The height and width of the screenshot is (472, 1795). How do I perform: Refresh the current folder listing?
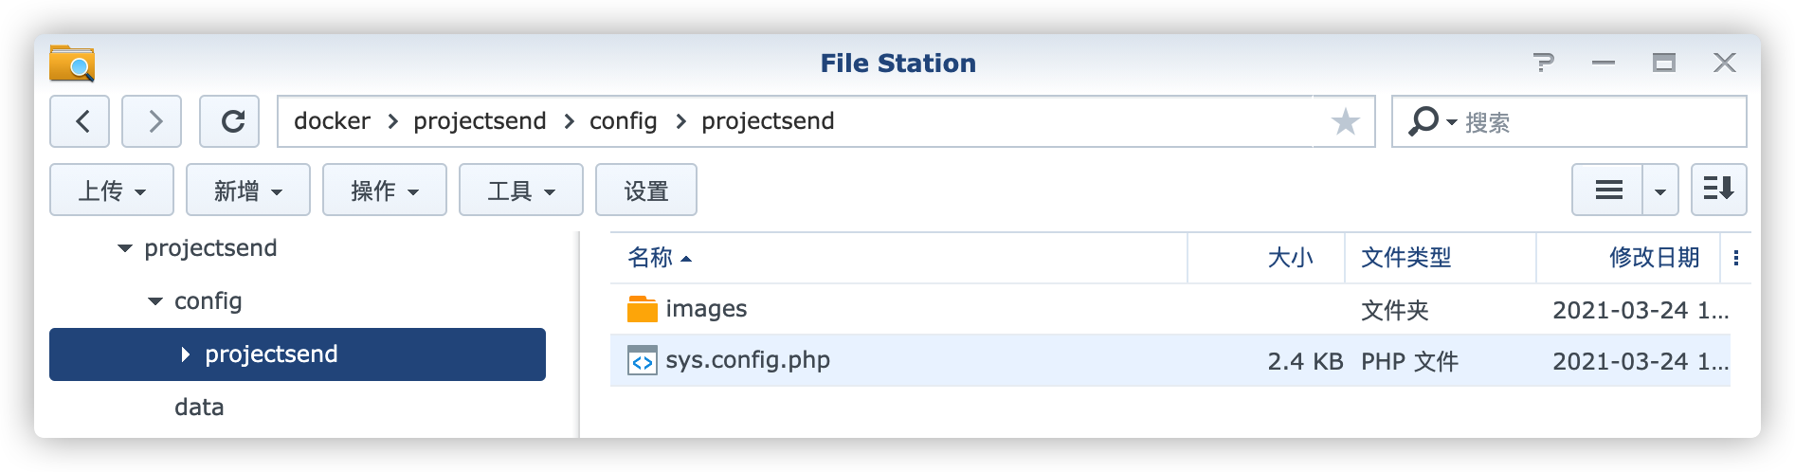(230, 121)
